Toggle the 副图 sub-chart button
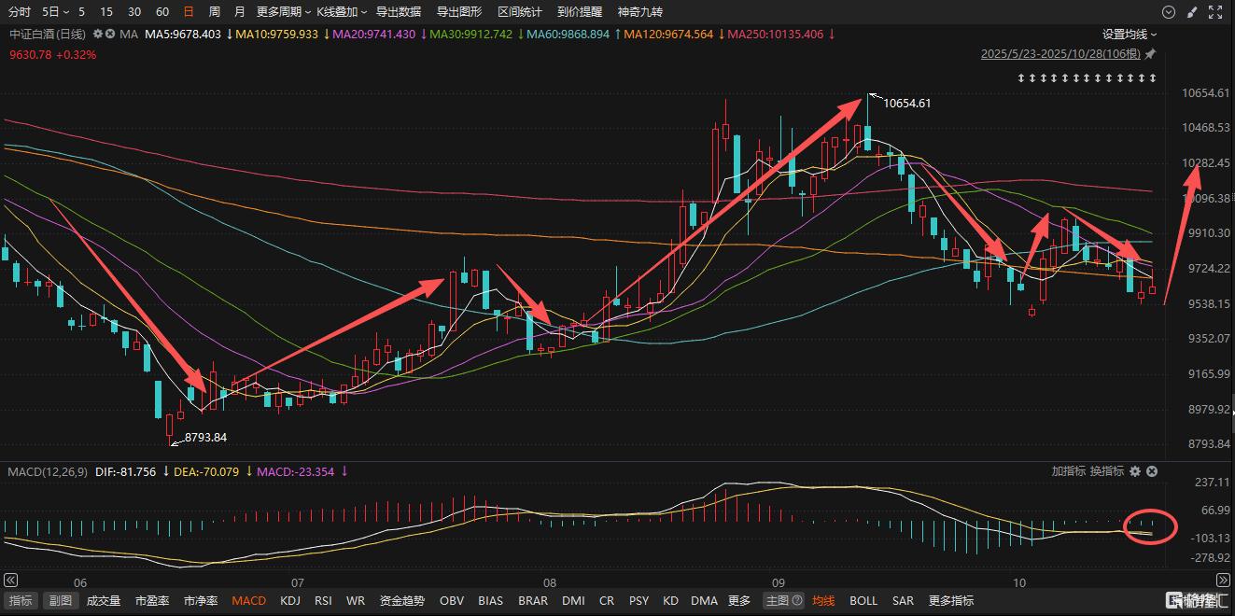 pyautogui.click(x=61, y=601)
